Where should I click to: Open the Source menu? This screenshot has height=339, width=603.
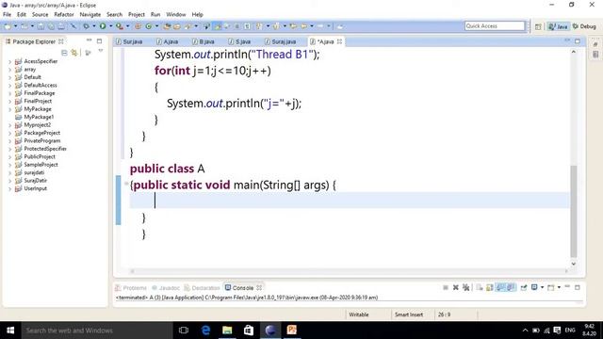pyautogui.click(x=40, y=15)
